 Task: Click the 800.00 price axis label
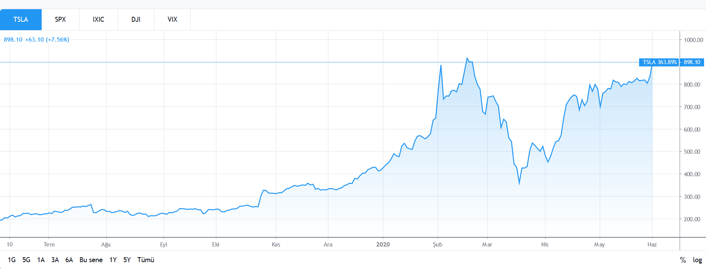(692, 85)
